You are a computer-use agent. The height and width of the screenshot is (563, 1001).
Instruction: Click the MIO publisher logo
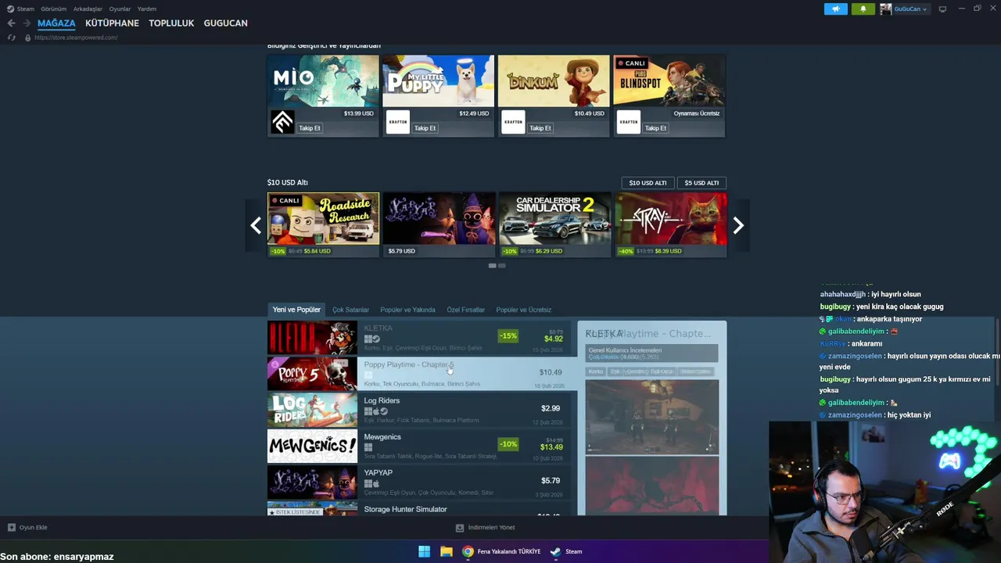(x=282, y=122)
